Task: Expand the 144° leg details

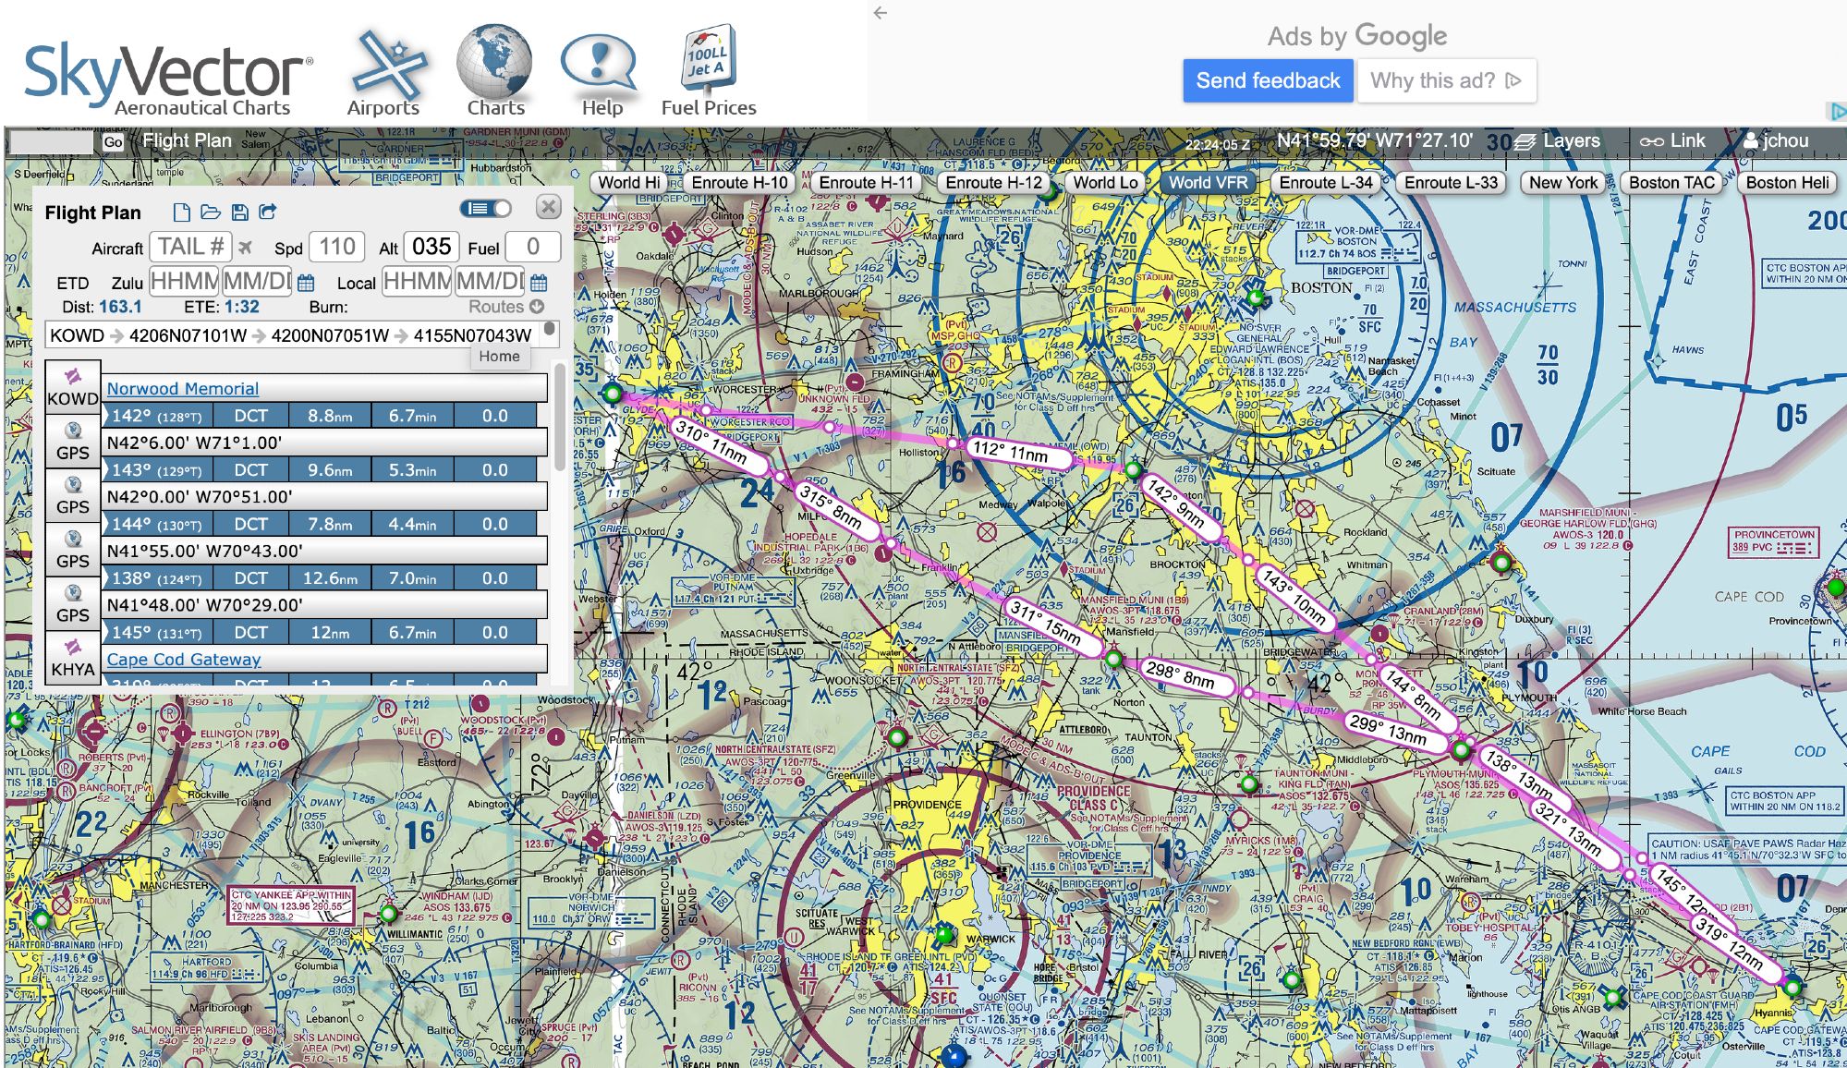Action: click(x=320, y=524)
